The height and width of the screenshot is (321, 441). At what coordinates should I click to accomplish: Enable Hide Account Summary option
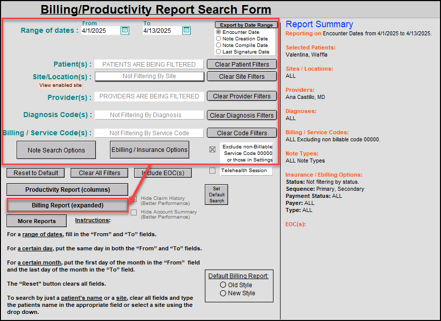pyautogui.click(x=134, y=212)
